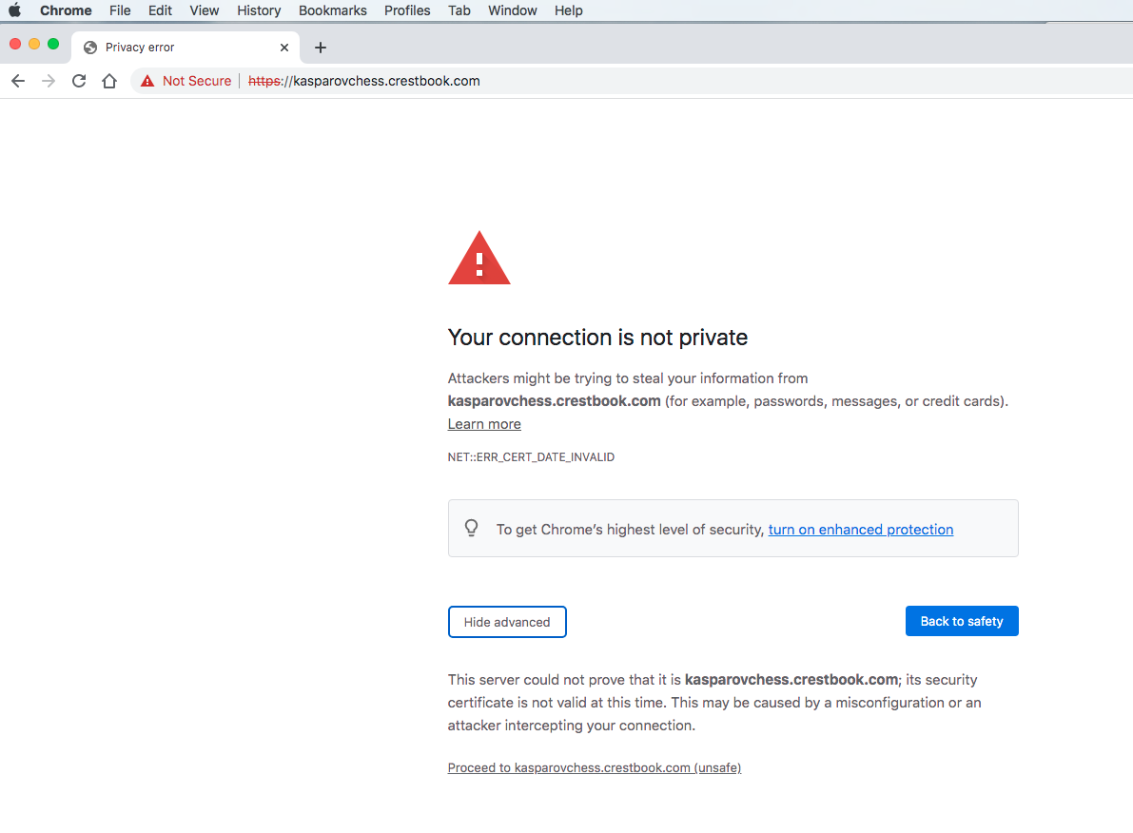1133x833 pixels.
Task: Follow the Learn more link
Action: pos(484,424)
